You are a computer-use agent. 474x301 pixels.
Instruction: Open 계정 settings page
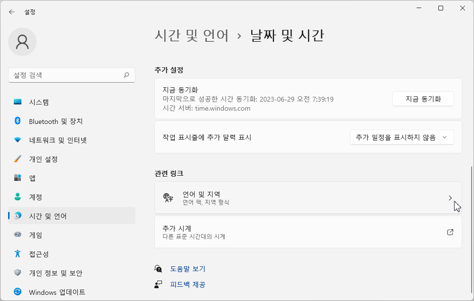coord(72,197)
